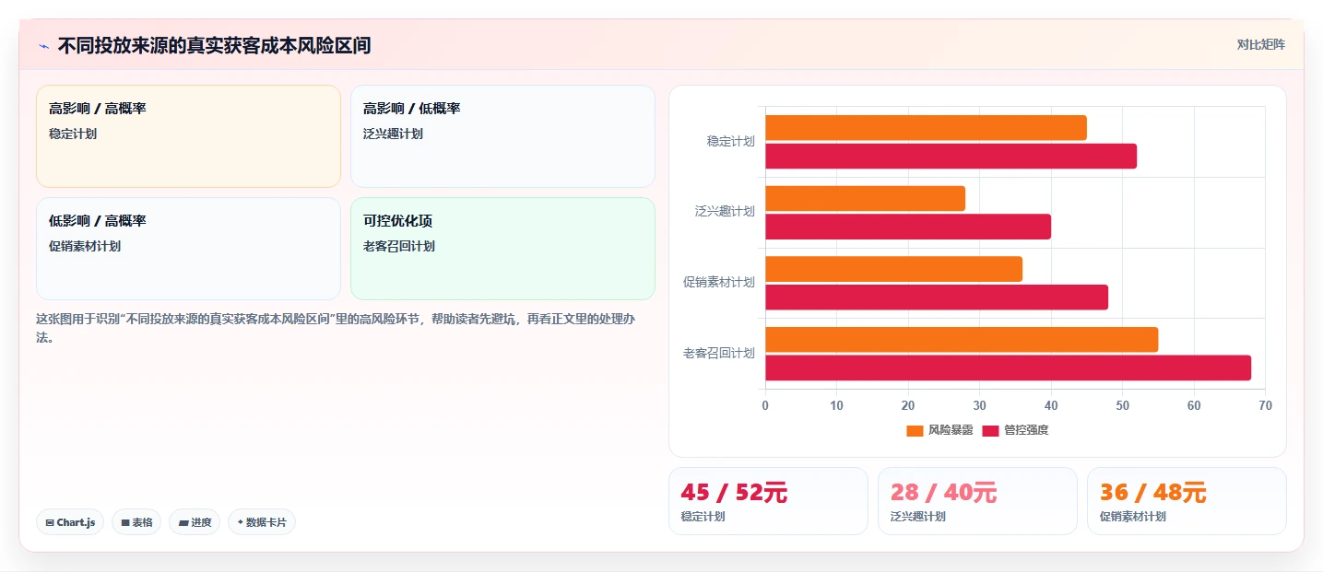Click the 稳定计划 y-axis label on chart
This screenshot has height=572, width=1323.
[730, 141]
